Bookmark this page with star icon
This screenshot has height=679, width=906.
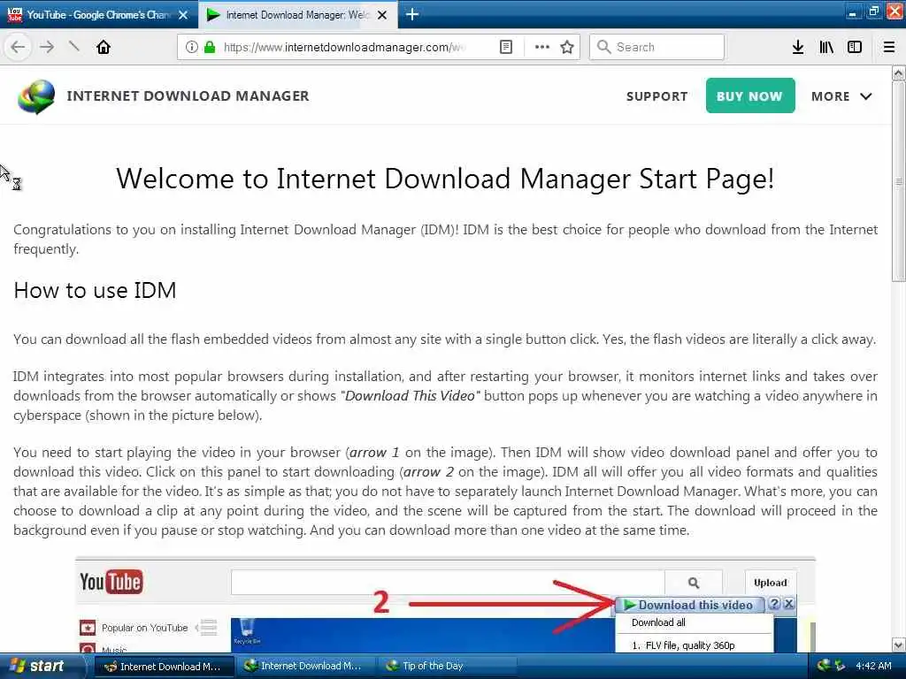tap(567, 47)
